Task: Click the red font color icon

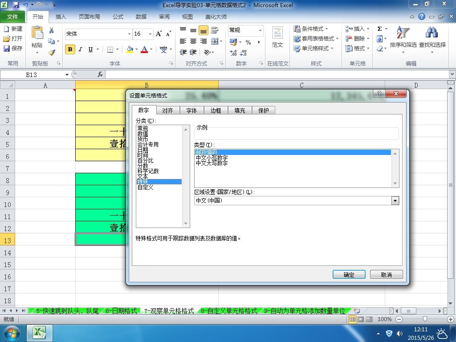Action: [x=144, y=49]
